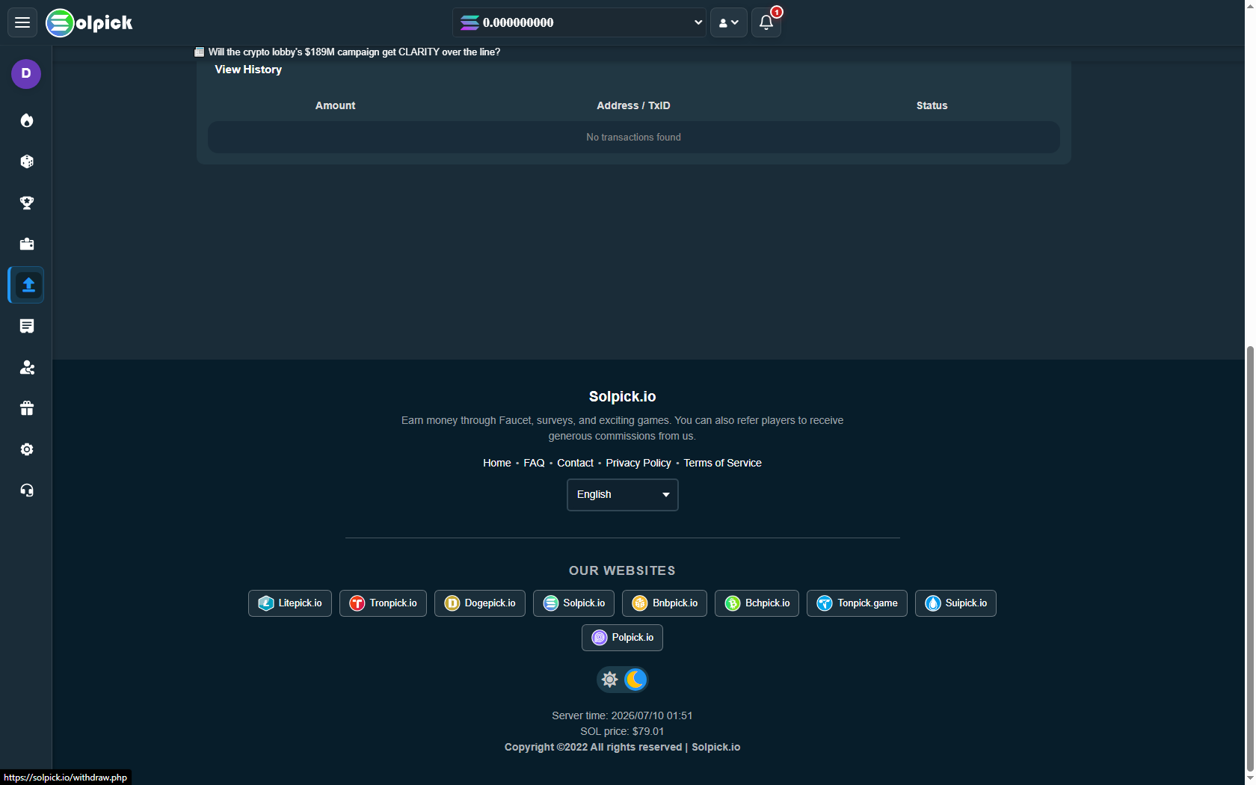Switch to dark mode moon icon
Image resolution: width=1256 pixels, height=785 pixels.
635,680
